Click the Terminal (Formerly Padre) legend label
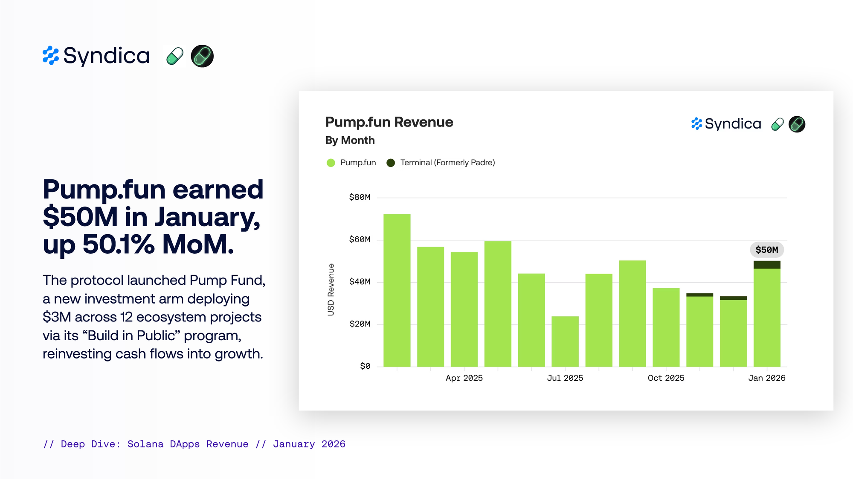The image size is (853, 479). point(447,163)
